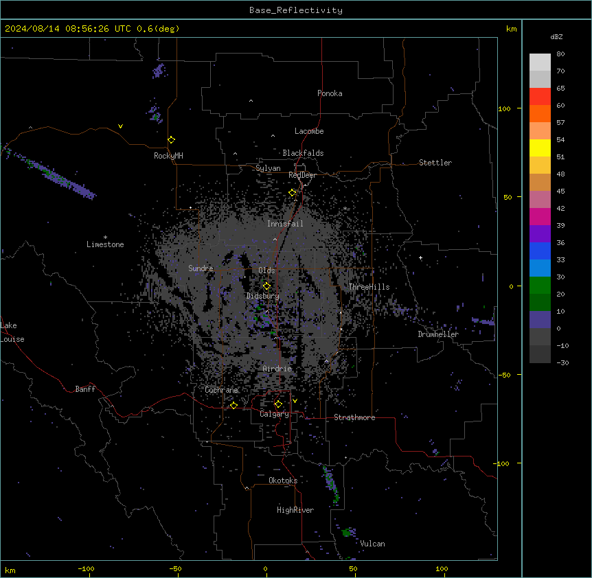Pick the red legend swatch between 65 and 60
This screenshot has width=592, height=578.
(x=540, y=96)
